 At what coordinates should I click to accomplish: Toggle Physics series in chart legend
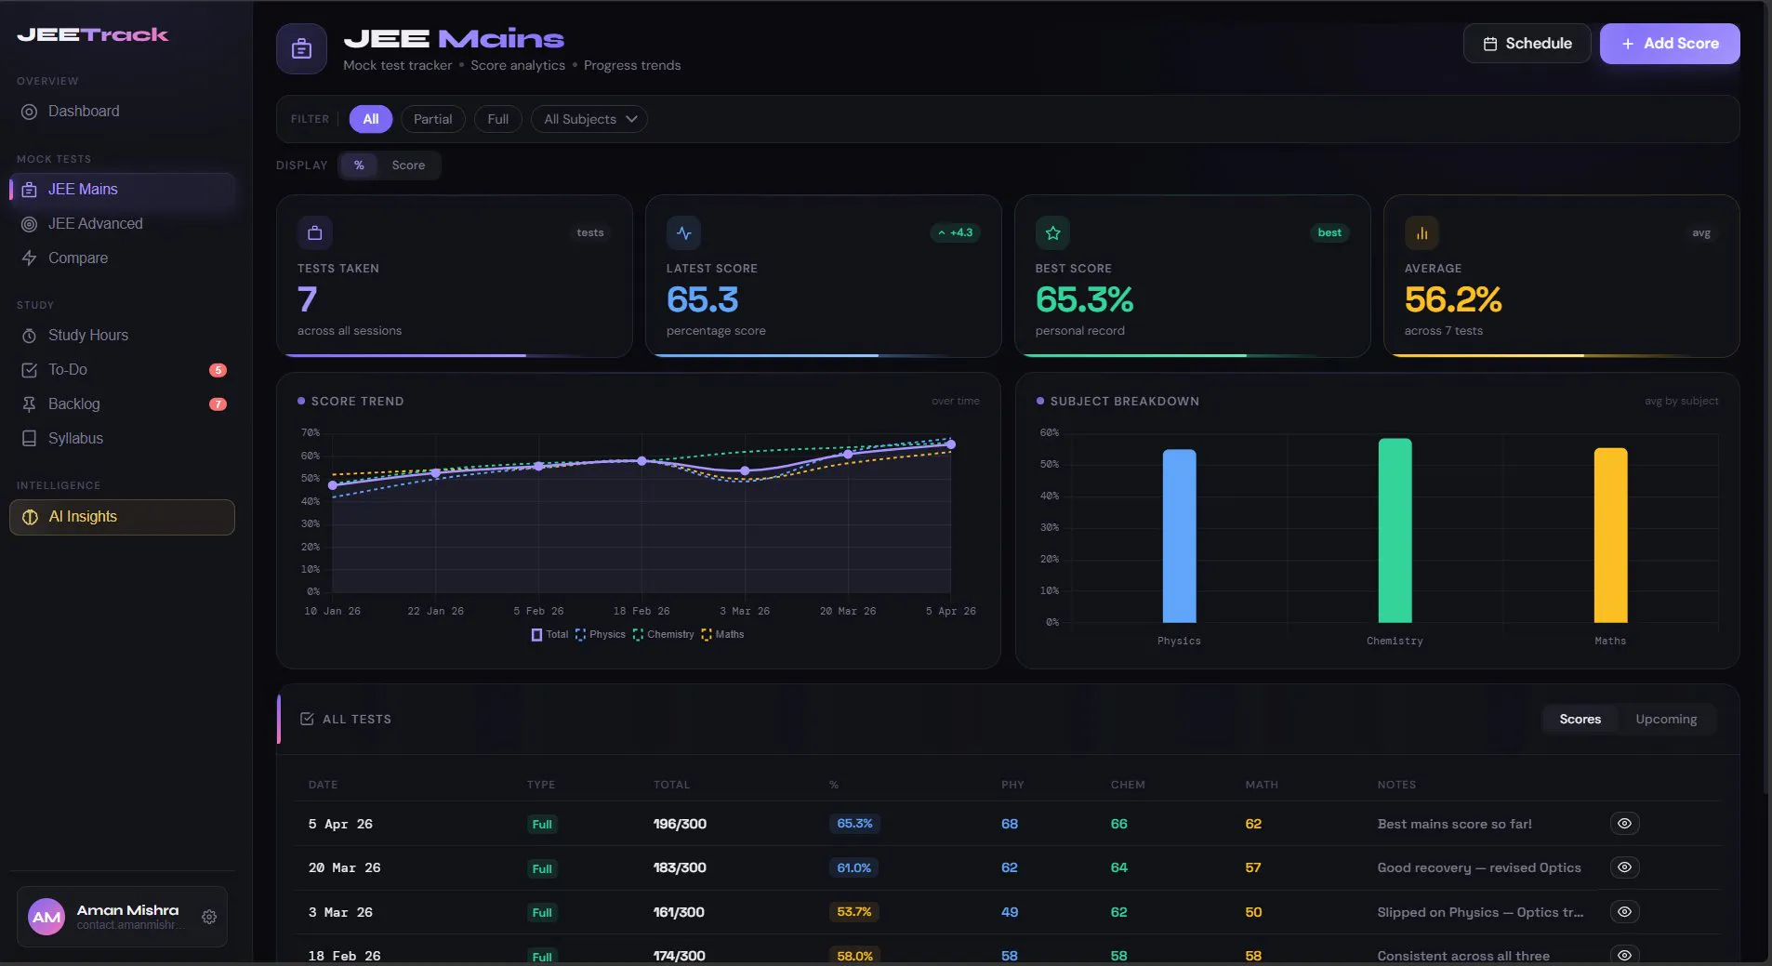601,635
